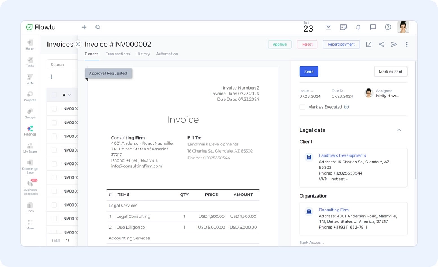This screenshot has width=438, height=267.
Task: Tick the Mark as Executed checkbox
Action: (x=303, y=106)
